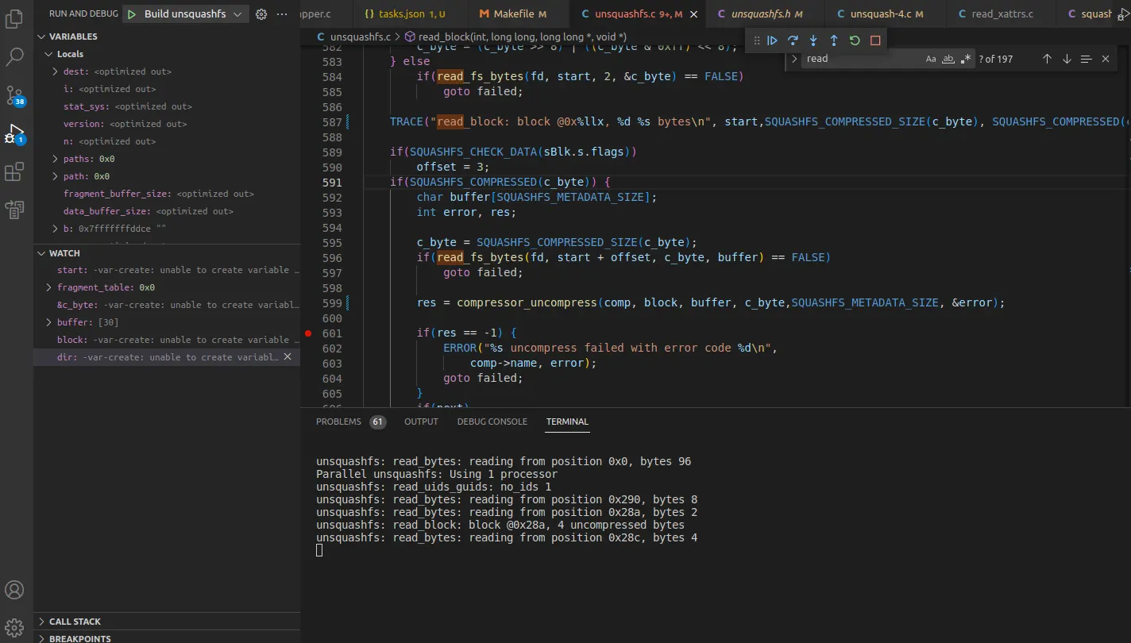Open the Source Control view
The height and width of the screenshot is (643, 1131).
coord(15,95)
